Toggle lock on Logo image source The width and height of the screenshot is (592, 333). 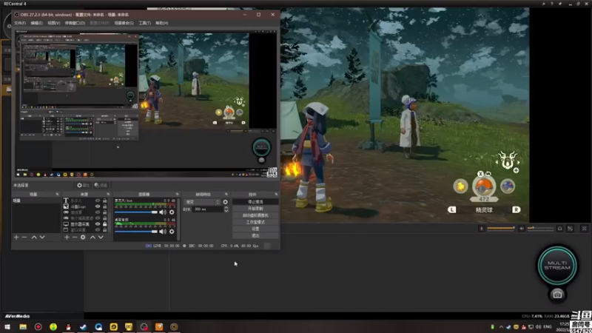click(x=105, y=206)
